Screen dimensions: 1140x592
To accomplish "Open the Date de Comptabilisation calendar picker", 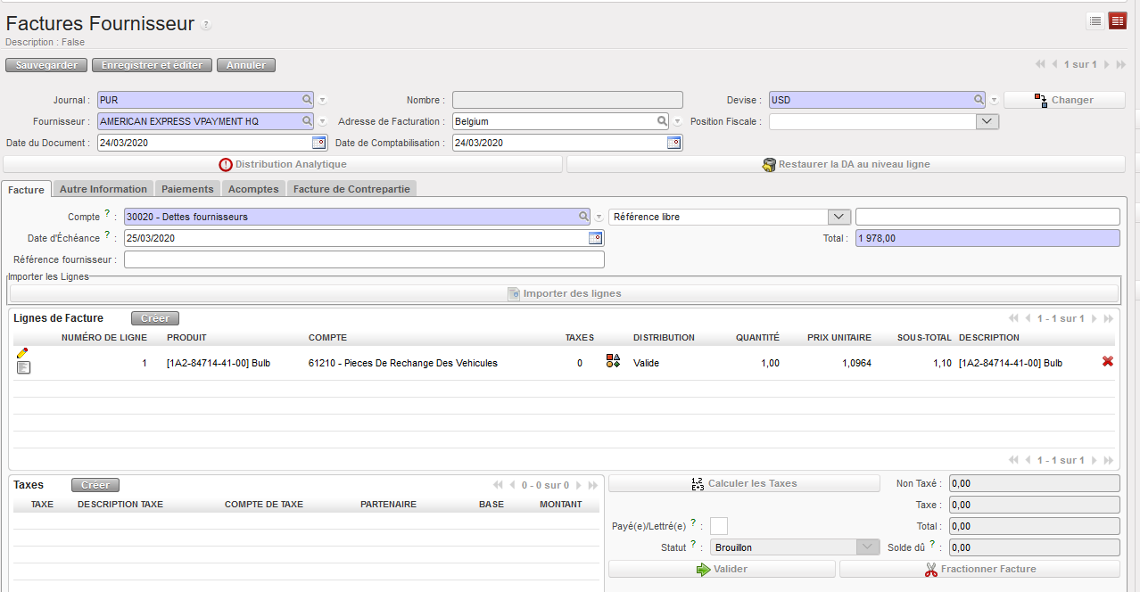I will click(x=674, y=143).
